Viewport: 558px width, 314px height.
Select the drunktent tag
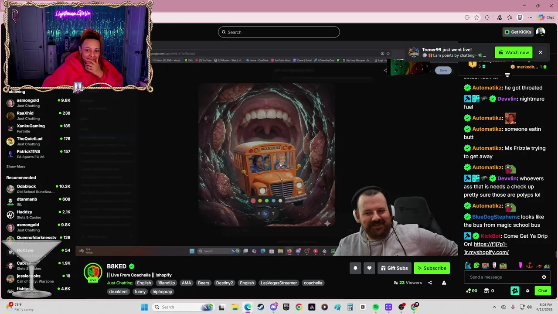[119, 292]
